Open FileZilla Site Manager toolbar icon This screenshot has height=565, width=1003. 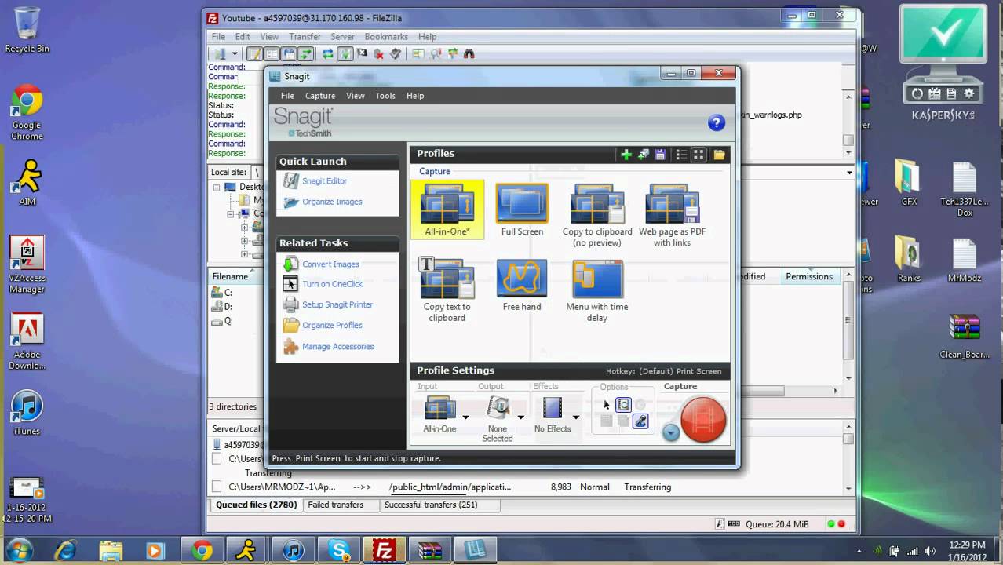click(220, 53)
